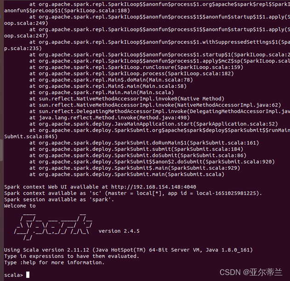Image resolution: width=290 pixels, height=281 pixels.
Task: Click the 'Welcome to' line
Action: pos(20,206)
